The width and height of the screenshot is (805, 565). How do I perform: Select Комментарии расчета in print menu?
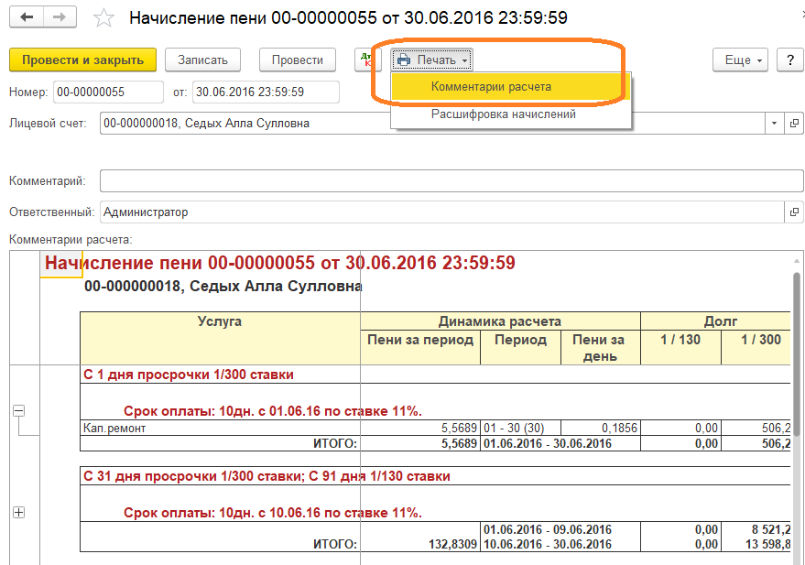(x=510, y=87)
